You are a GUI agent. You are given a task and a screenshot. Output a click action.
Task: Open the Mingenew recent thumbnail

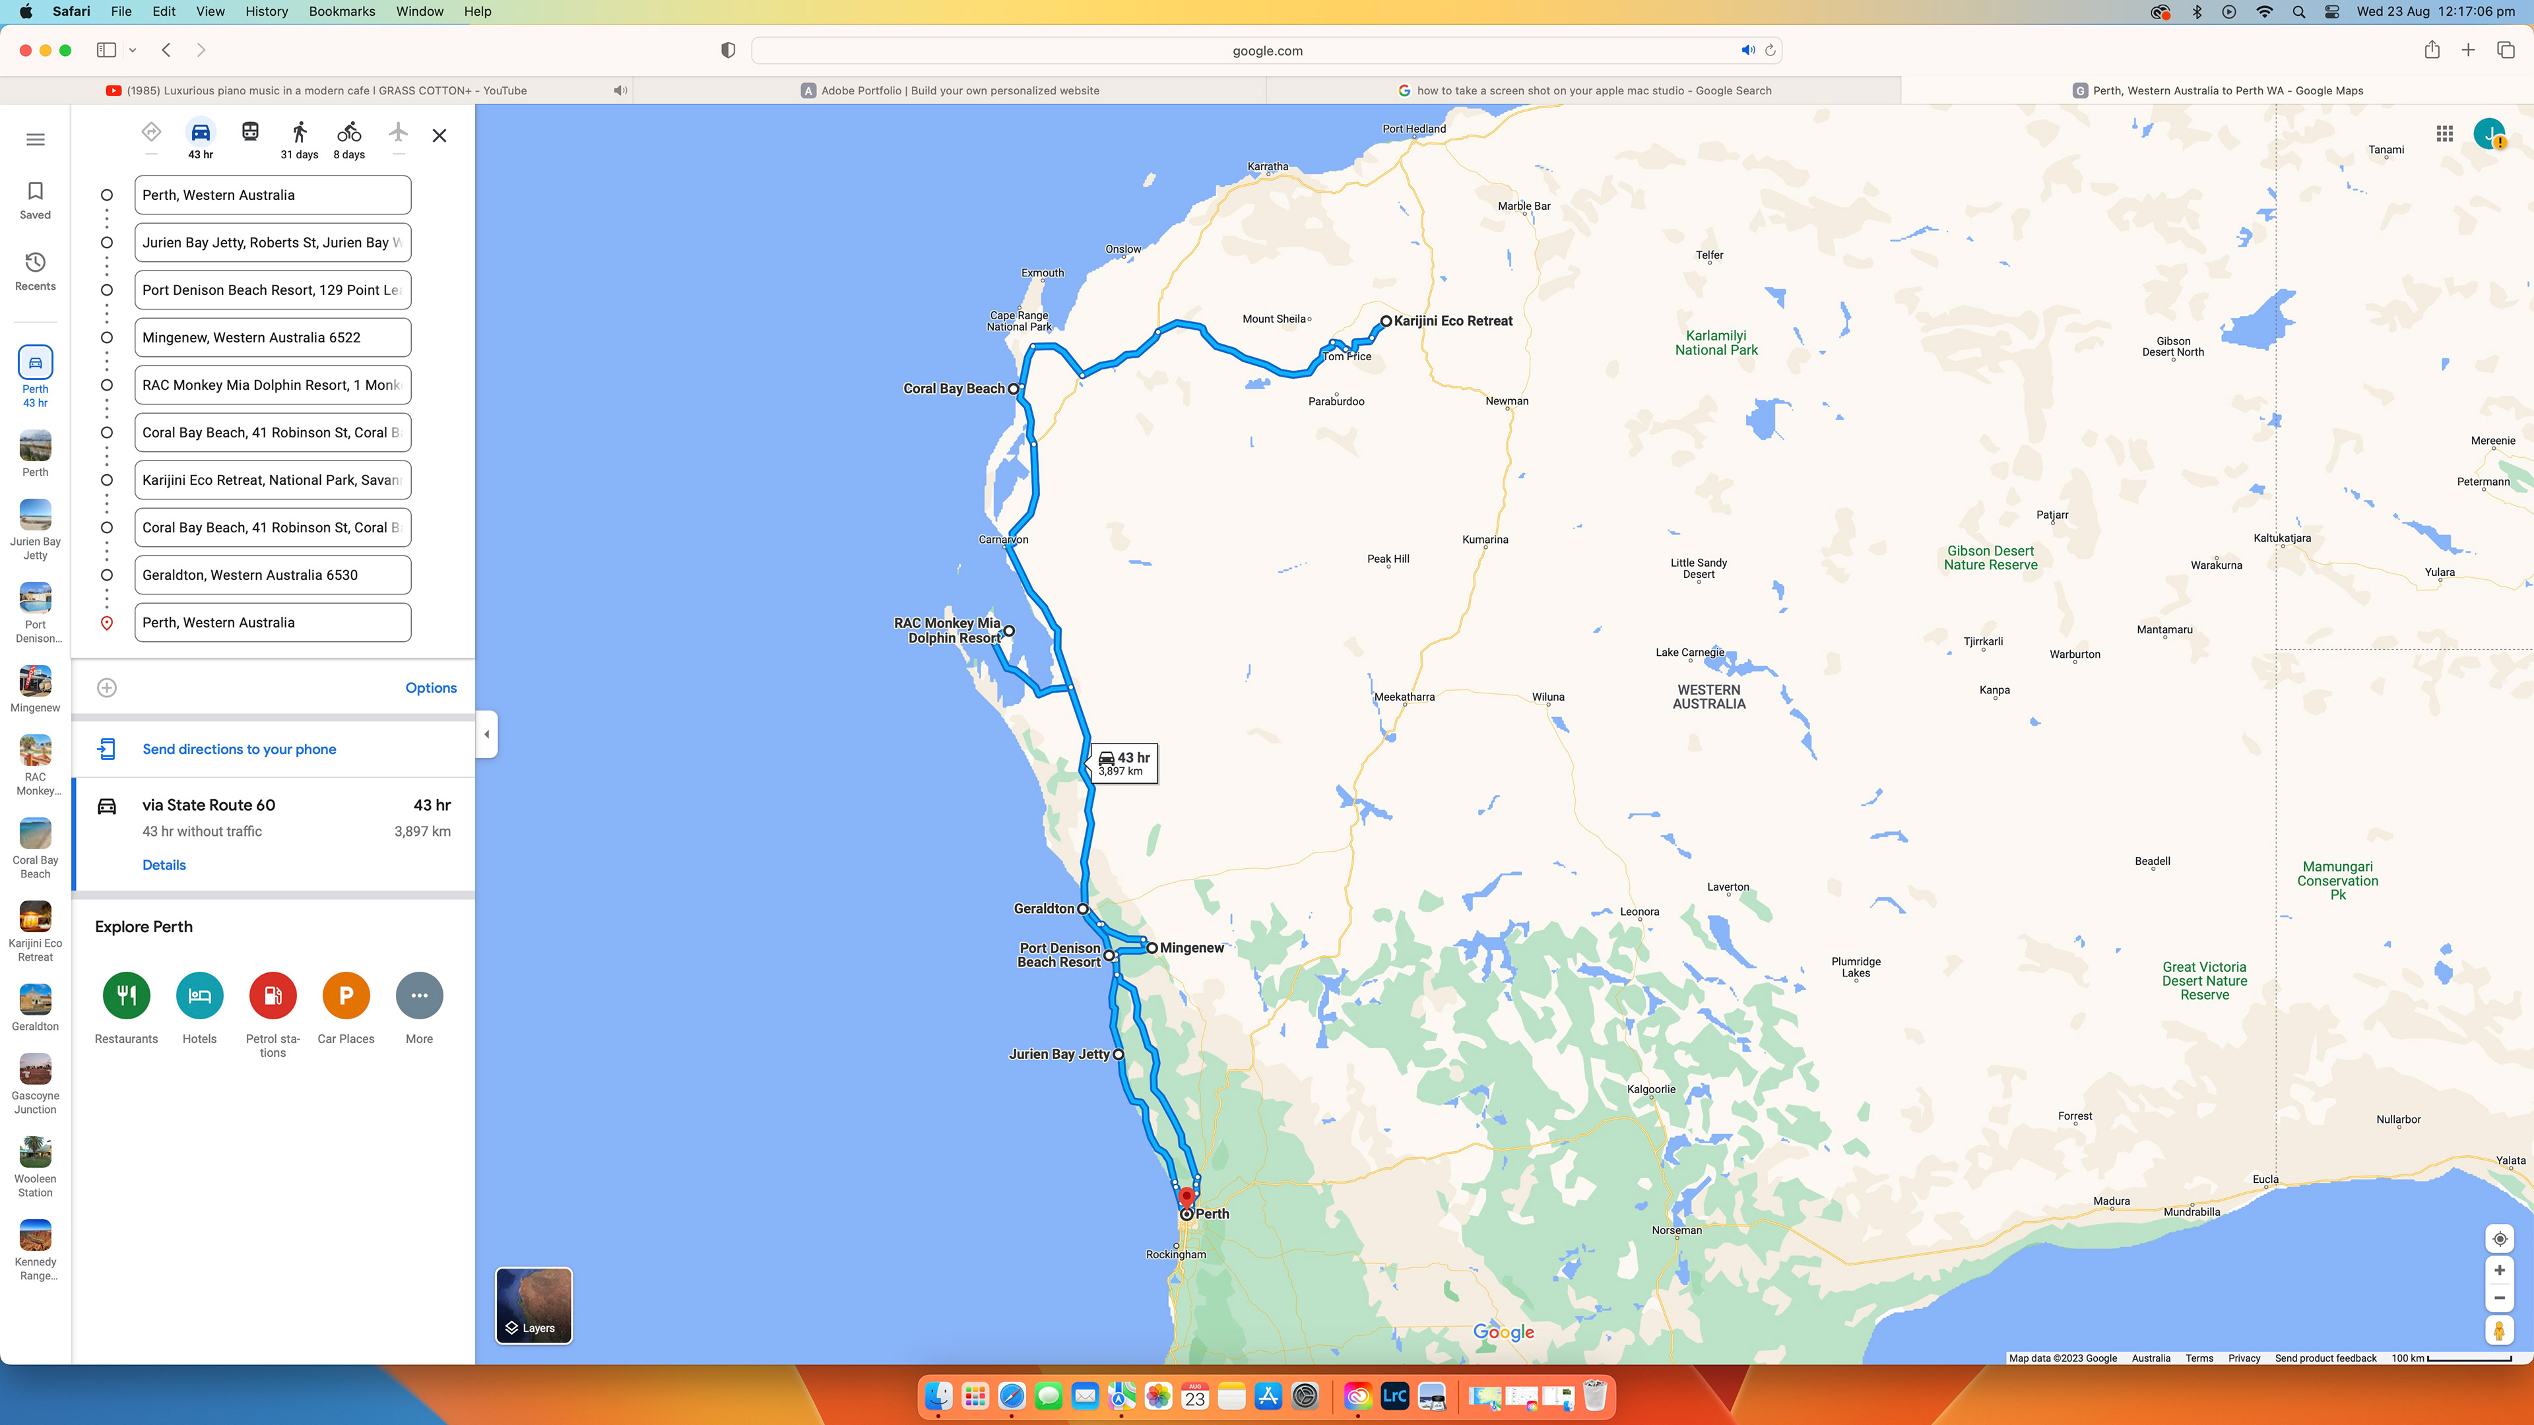(36, 689)
